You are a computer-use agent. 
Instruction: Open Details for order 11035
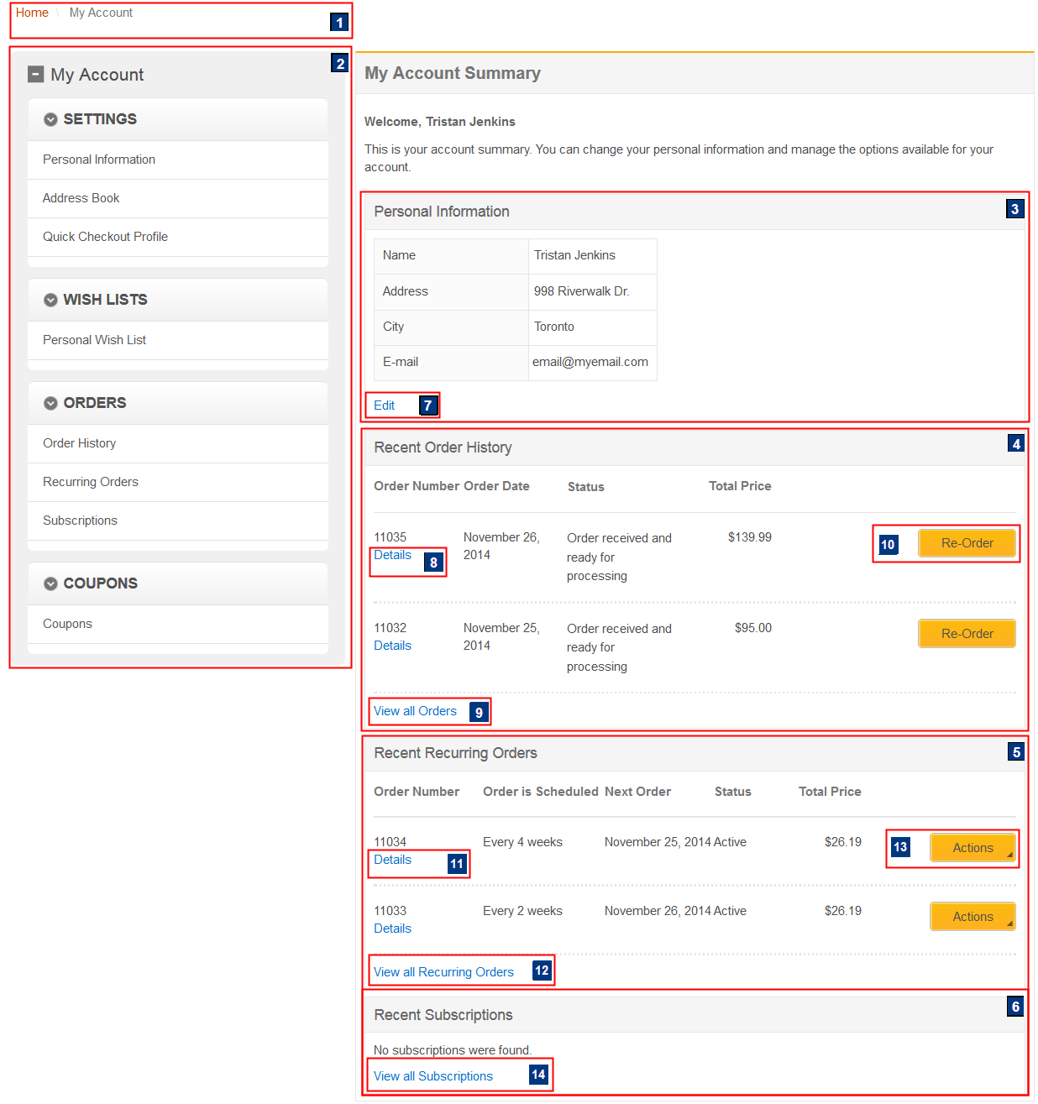click(x=392, y=554)
